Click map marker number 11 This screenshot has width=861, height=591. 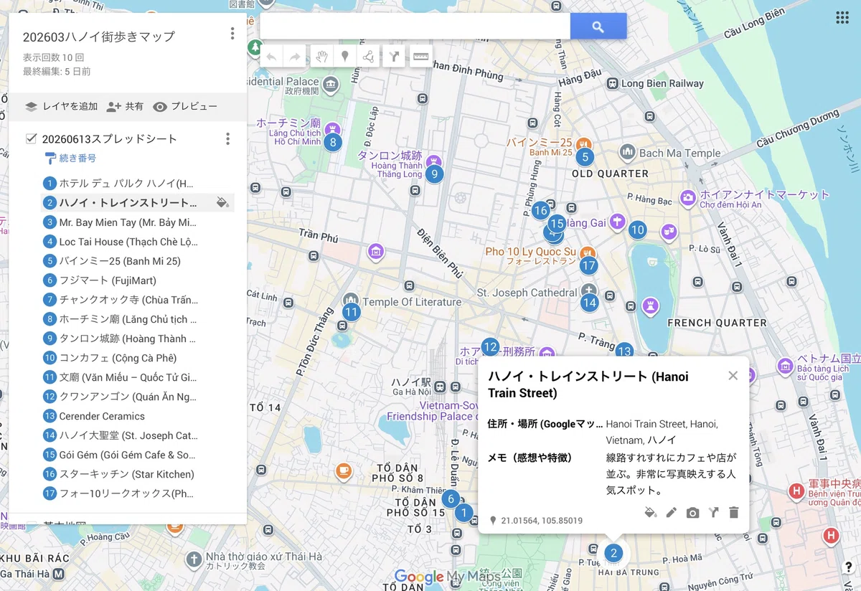click(x=351, y=312)
